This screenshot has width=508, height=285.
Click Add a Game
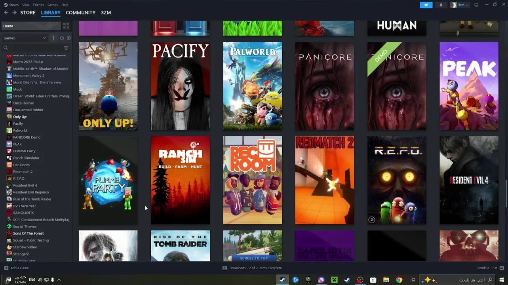point(16,268)
